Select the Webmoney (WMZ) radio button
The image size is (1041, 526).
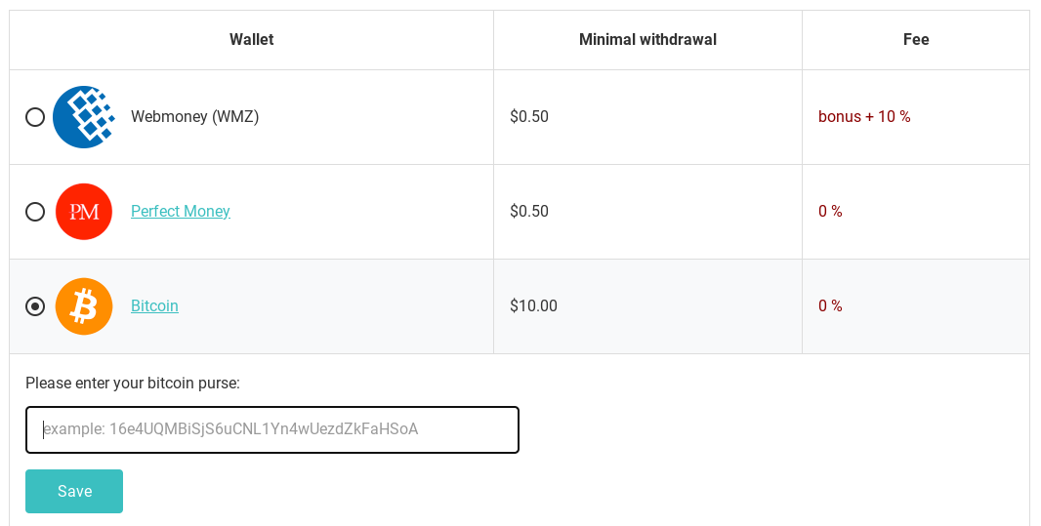pos(35,117)
